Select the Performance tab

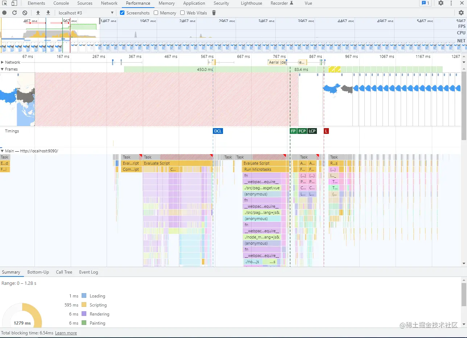(138, 3)
